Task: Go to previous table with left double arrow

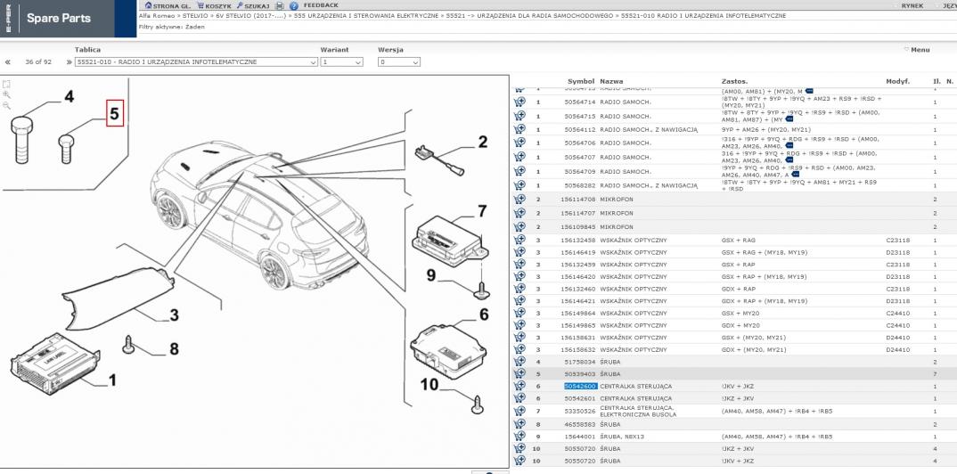Action: pyautogui.click(x=8, y=62)
